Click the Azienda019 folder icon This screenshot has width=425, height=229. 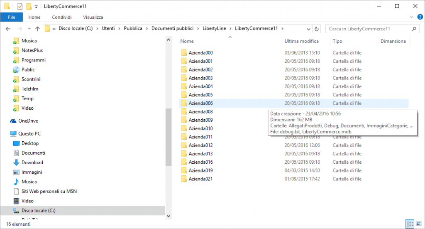coord(184,170)
